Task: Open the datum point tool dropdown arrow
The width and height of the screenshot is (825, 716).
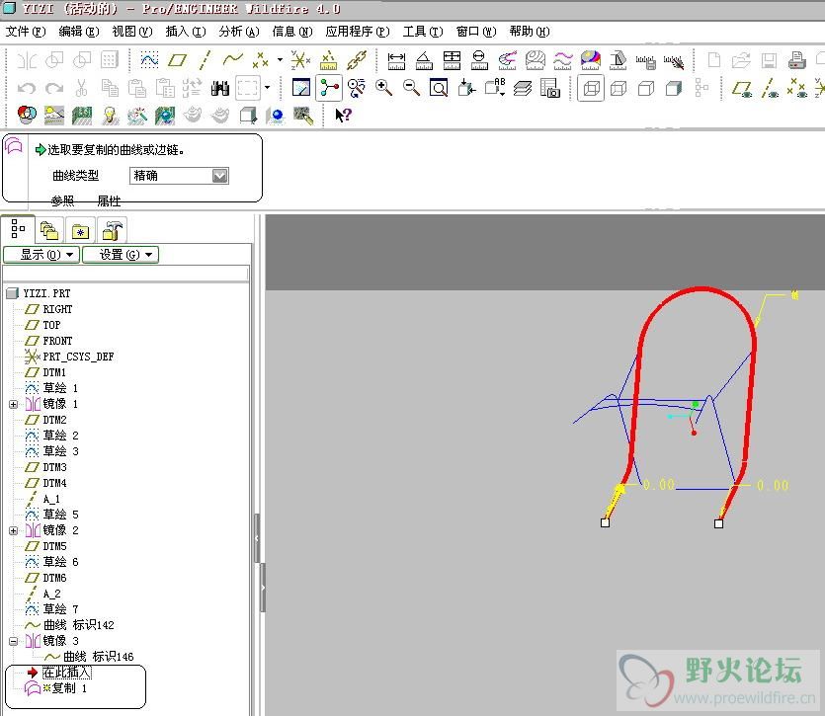Action: (x=280, y=60)
